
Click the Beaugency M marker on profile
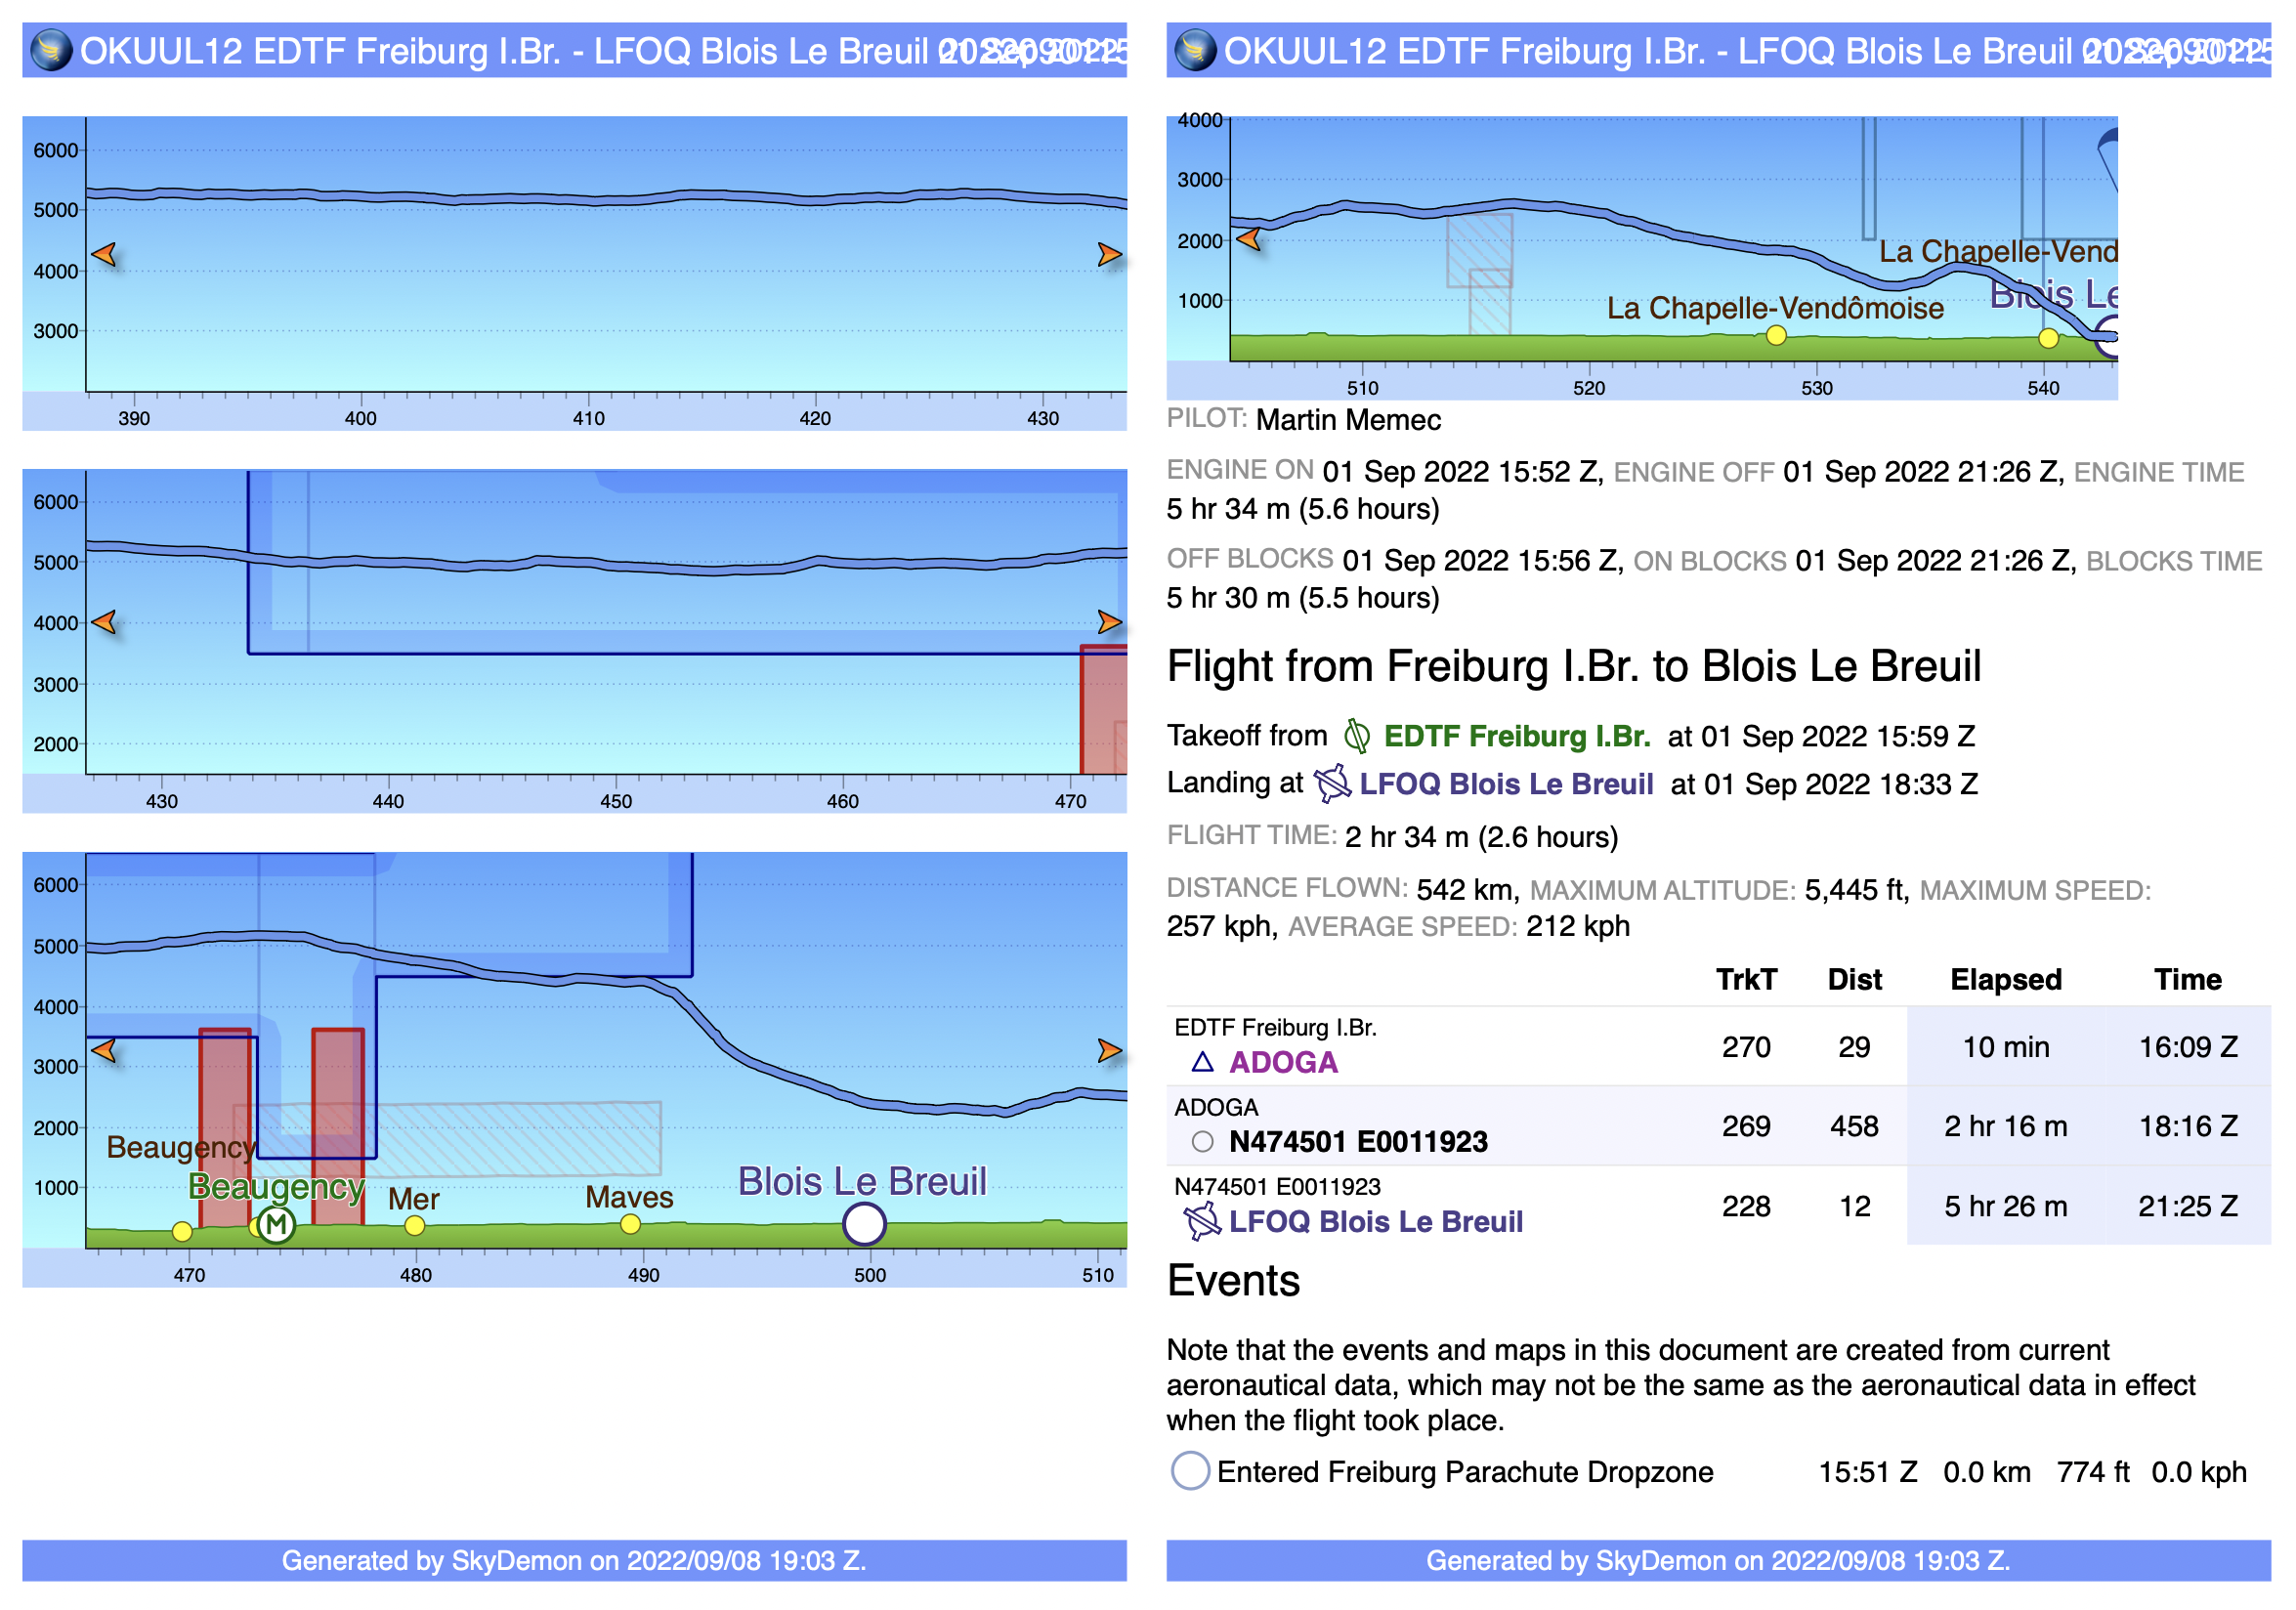click(x=276, y=1223)
